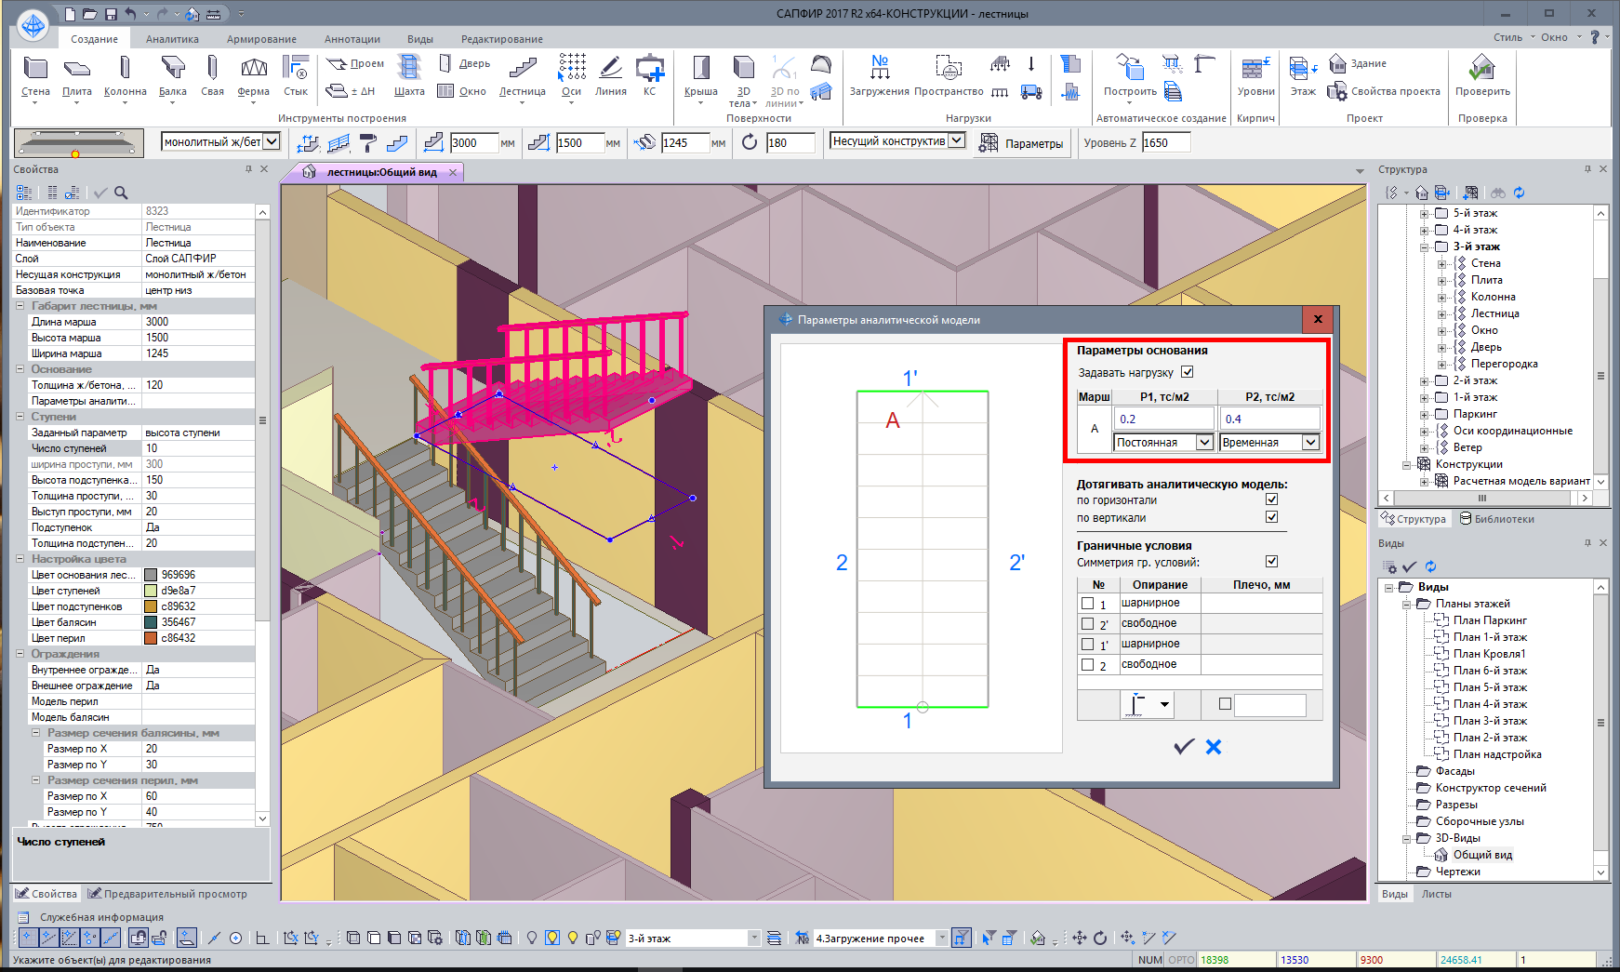Uncheck the Задавать нагрузку checkbox
This screenshot has height=972, width=1620.
(1187, 372)
